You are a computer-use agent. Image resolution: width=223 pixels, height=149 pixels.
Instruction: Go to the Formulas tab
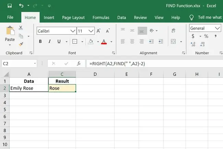click(x=101, y=18)
